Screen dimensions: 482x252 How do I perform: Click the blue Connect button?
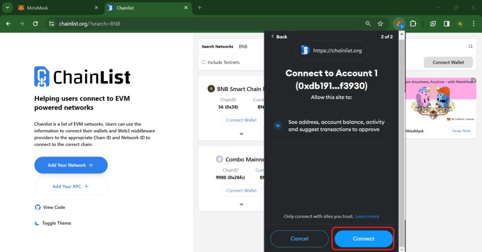(363, 238)
